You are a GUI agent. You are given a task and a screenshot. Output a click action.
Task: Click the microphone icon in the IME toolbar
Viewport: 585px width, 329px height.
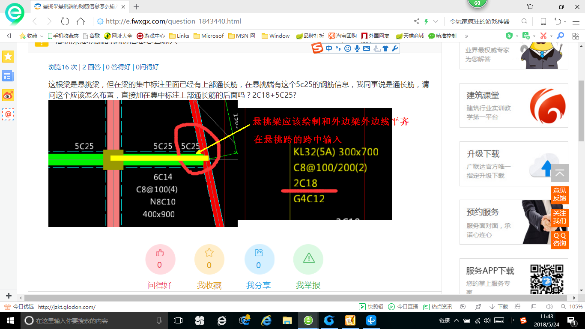click(x=357, y=48)
